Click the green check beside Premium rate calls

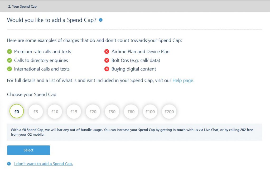click(9, 51)
